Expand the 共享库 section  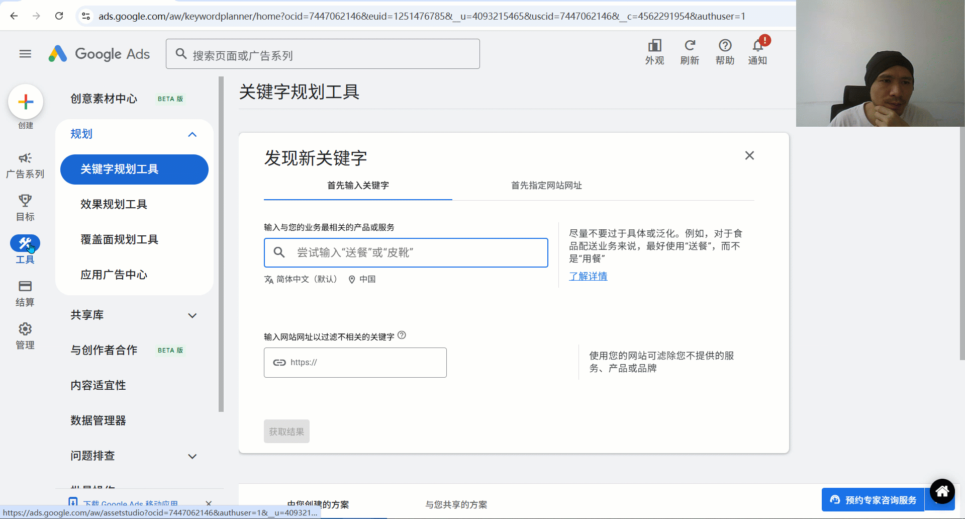coord(192,315)
